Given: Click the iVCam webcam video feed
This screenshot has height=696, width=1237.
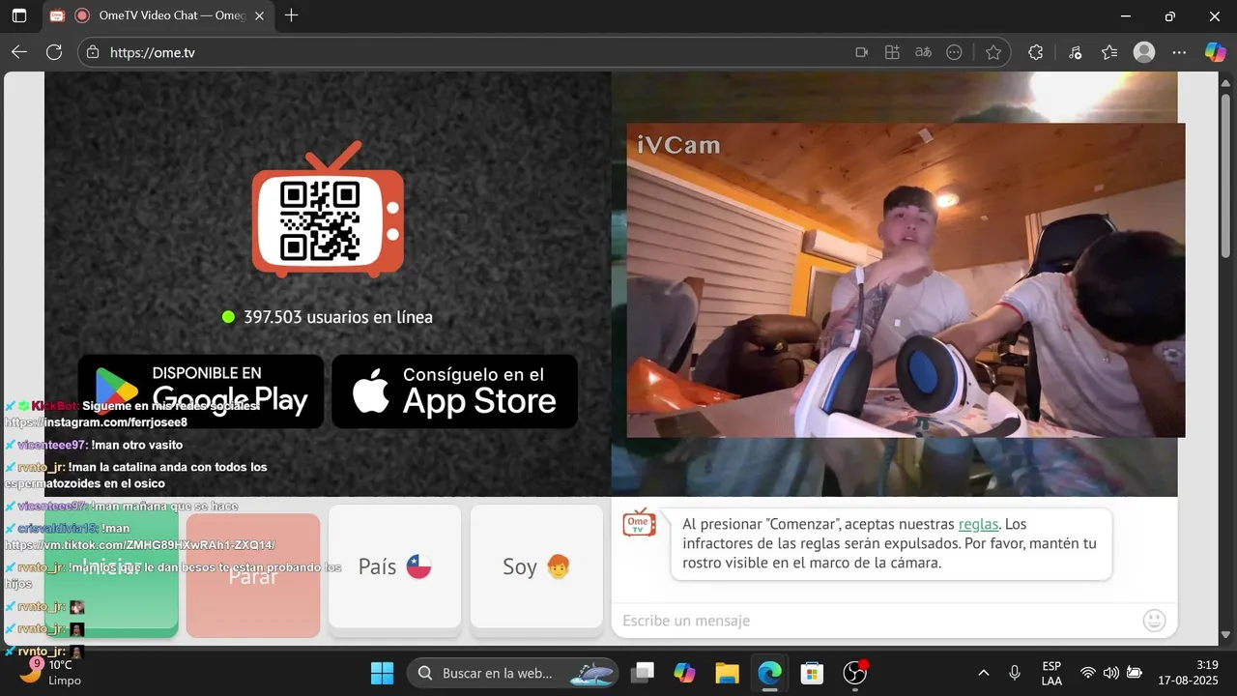Looking at the screenshot, I should pyautogui.click(x=906, y=280).
